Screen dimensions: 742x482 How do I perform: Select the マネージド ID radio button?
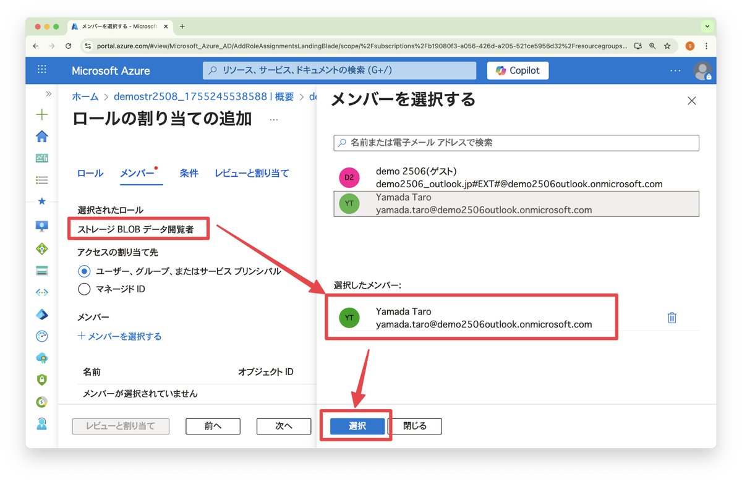[84, 289]
